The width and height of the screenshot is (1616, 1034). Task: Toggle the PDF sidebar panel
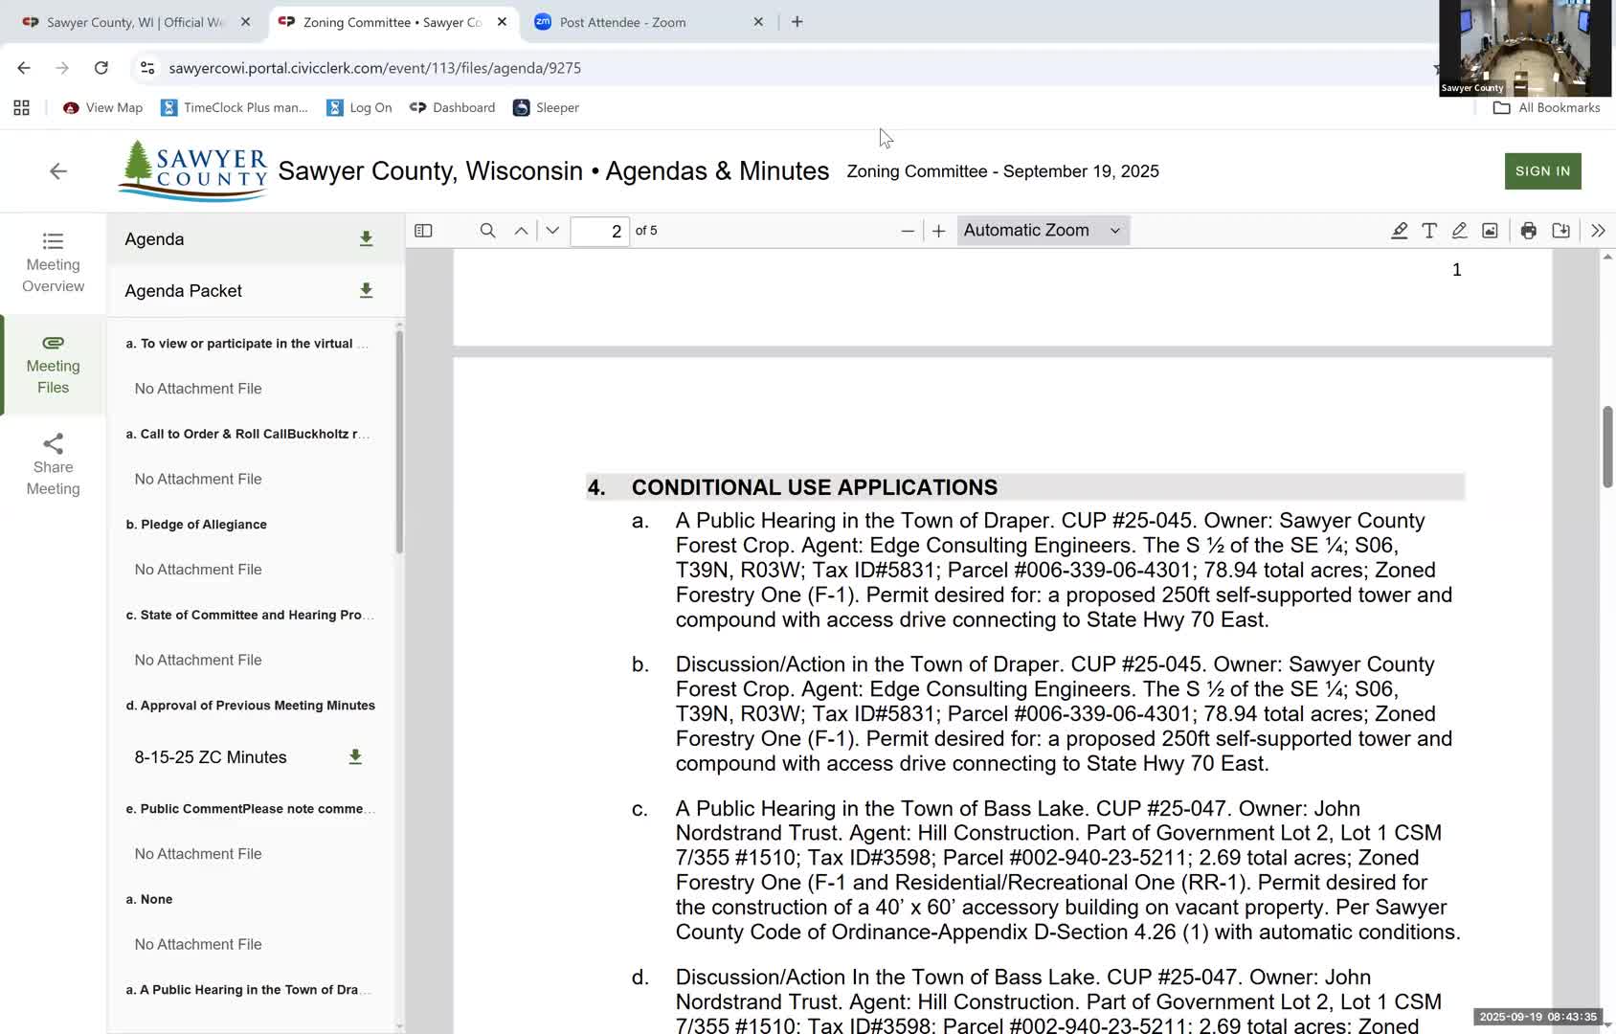click(x=423, y=231)
